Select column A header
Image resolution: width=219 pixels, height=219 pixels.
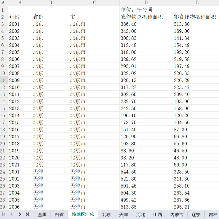(x=20, y=3)
